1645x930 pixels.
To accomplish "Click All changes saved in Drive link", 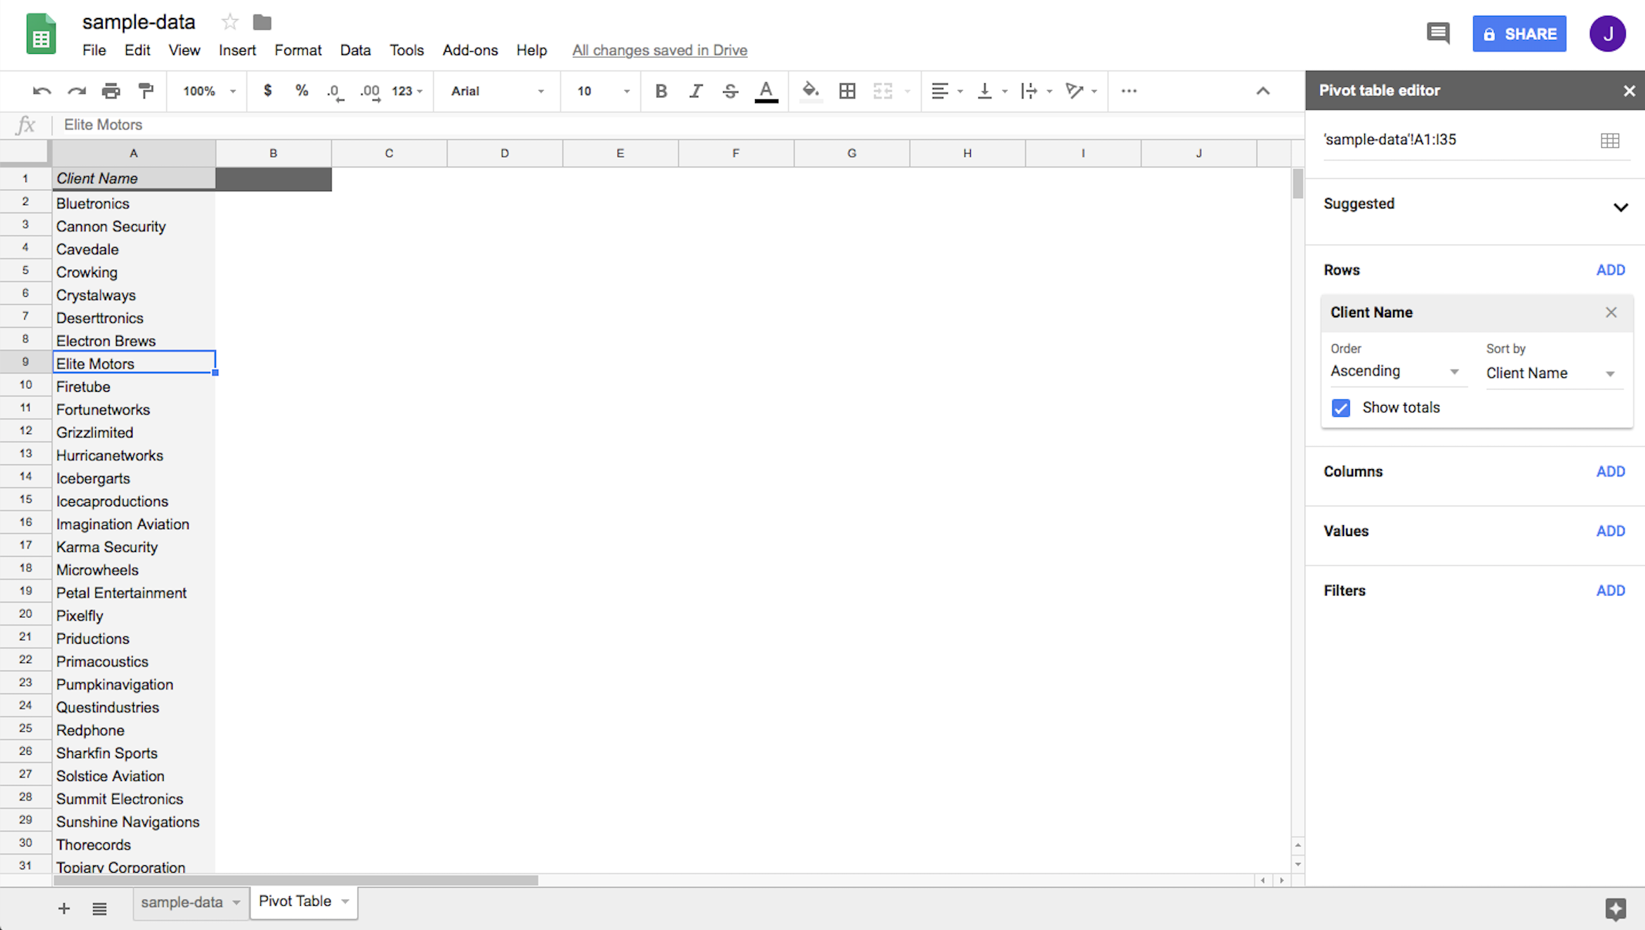I will 660,50.
